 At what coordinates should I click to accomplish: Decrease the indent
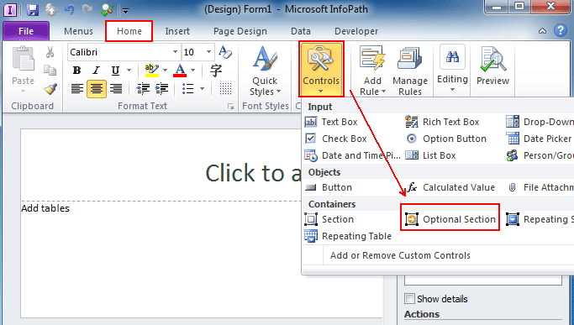143,89
